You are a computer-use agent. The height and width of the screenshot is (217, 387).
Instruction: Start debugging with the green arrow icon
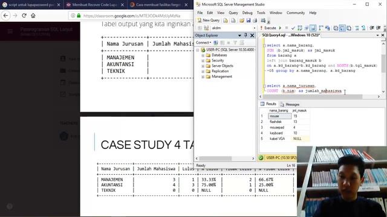click(280, 28)
